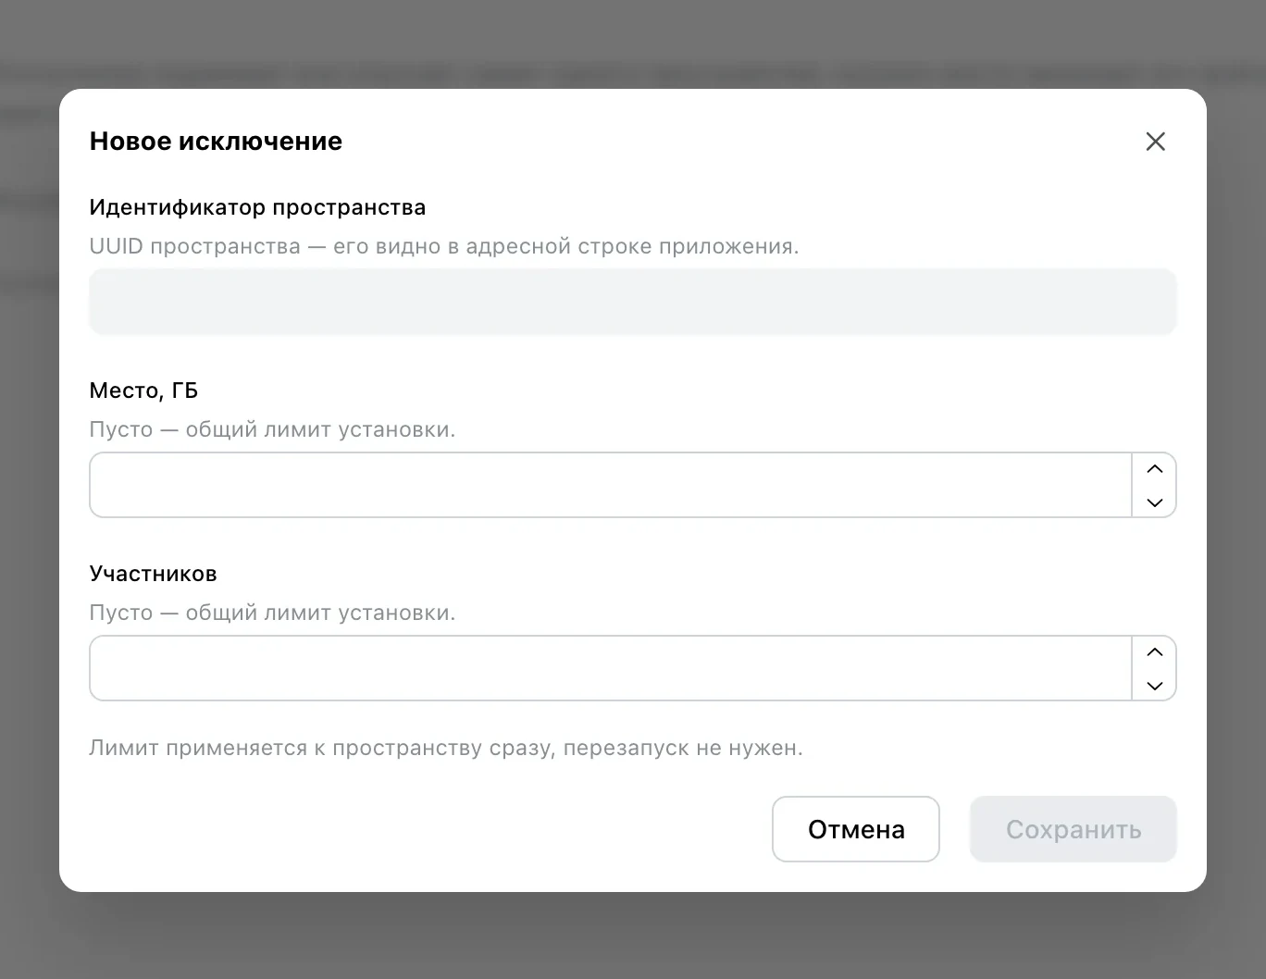Click the UUID пространства hint text
Image resolution: width=1266 pixels, height=979 pixels.
444,246
